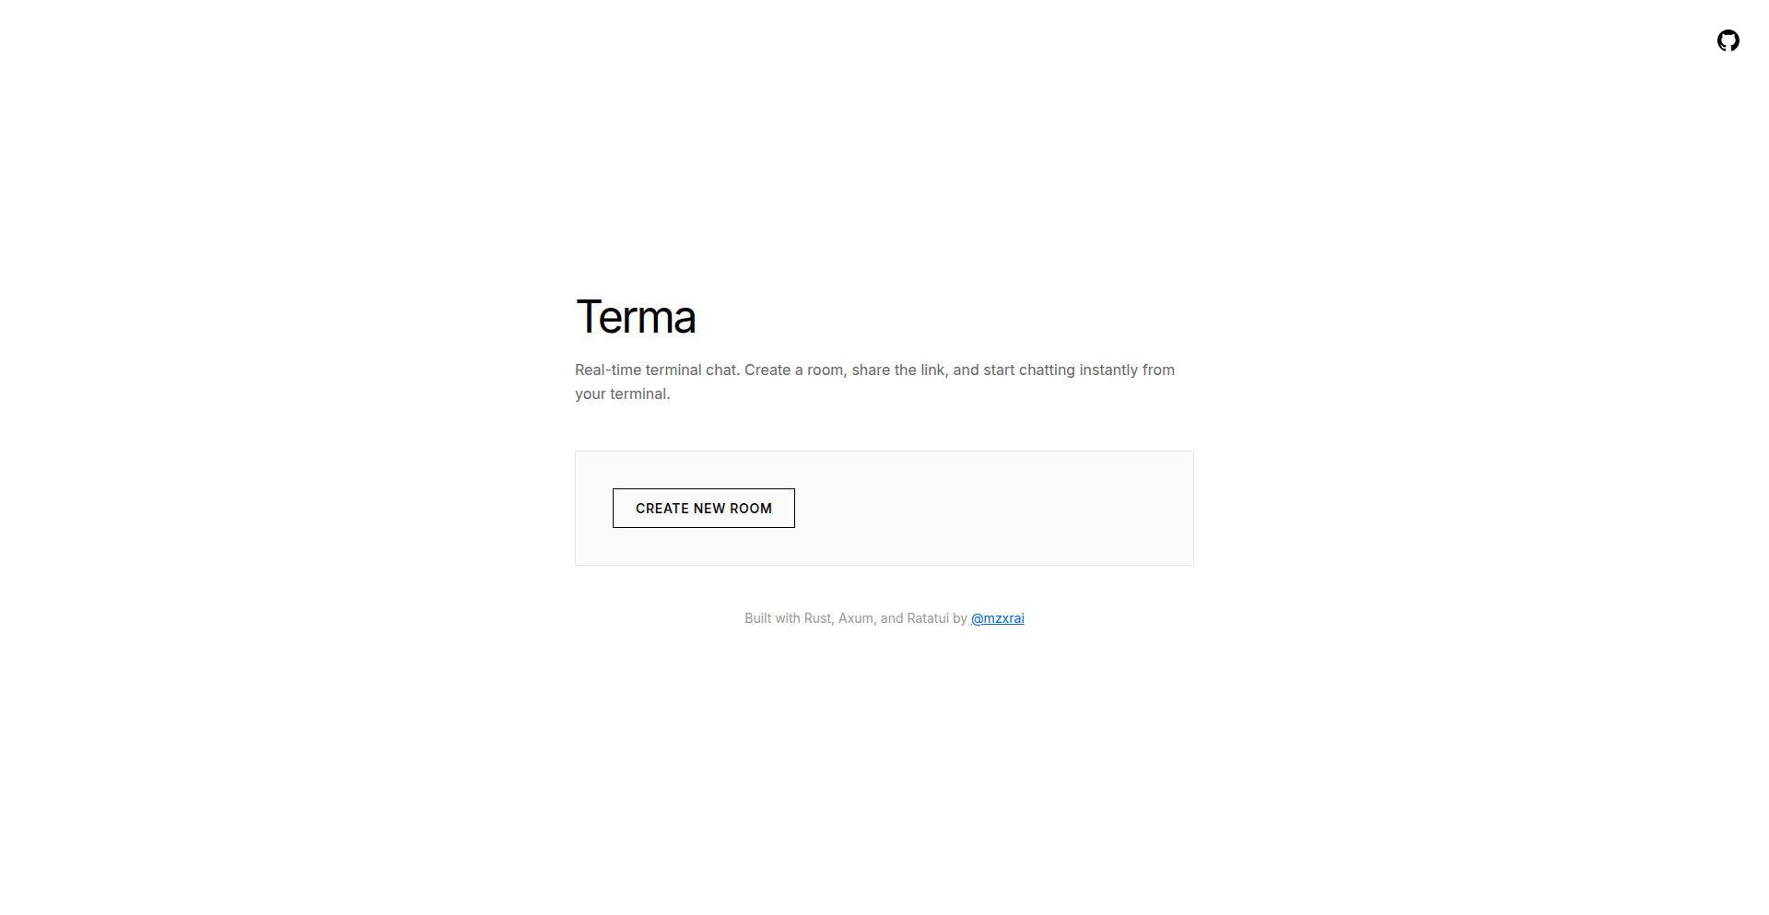Click the Terma page heading
The image size is (1769, 915).
636,316
